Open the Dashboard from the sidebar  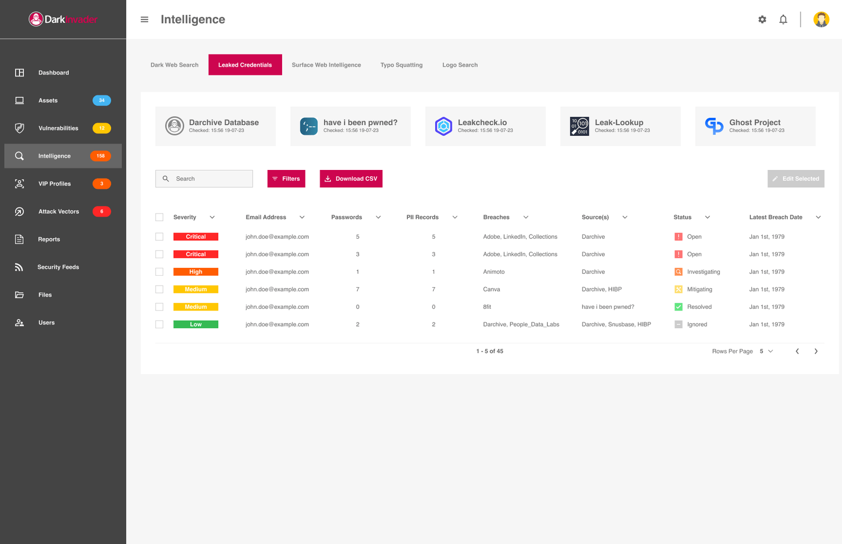53,72
